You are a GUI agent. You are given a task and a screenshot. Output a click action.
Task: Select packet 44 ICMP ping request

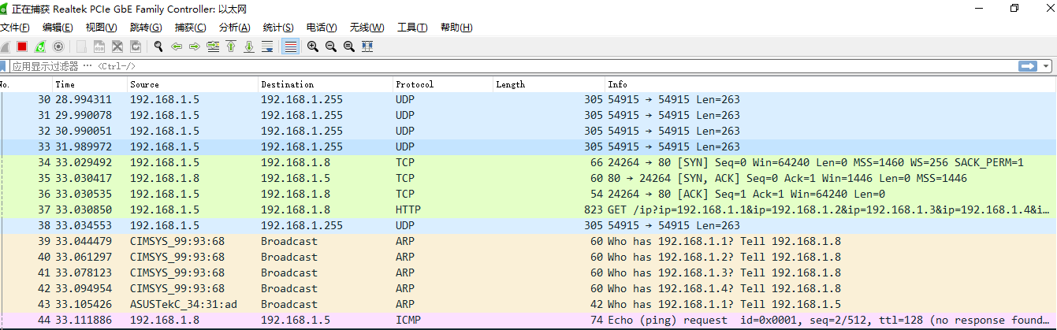pyautogui.click(x=528, y=321)
